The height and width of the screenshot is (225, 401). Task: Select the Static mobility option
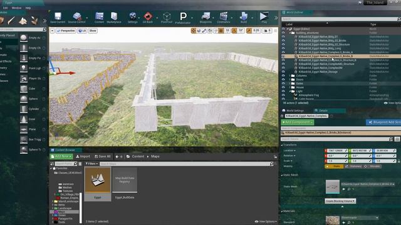(x=334, y=166)
